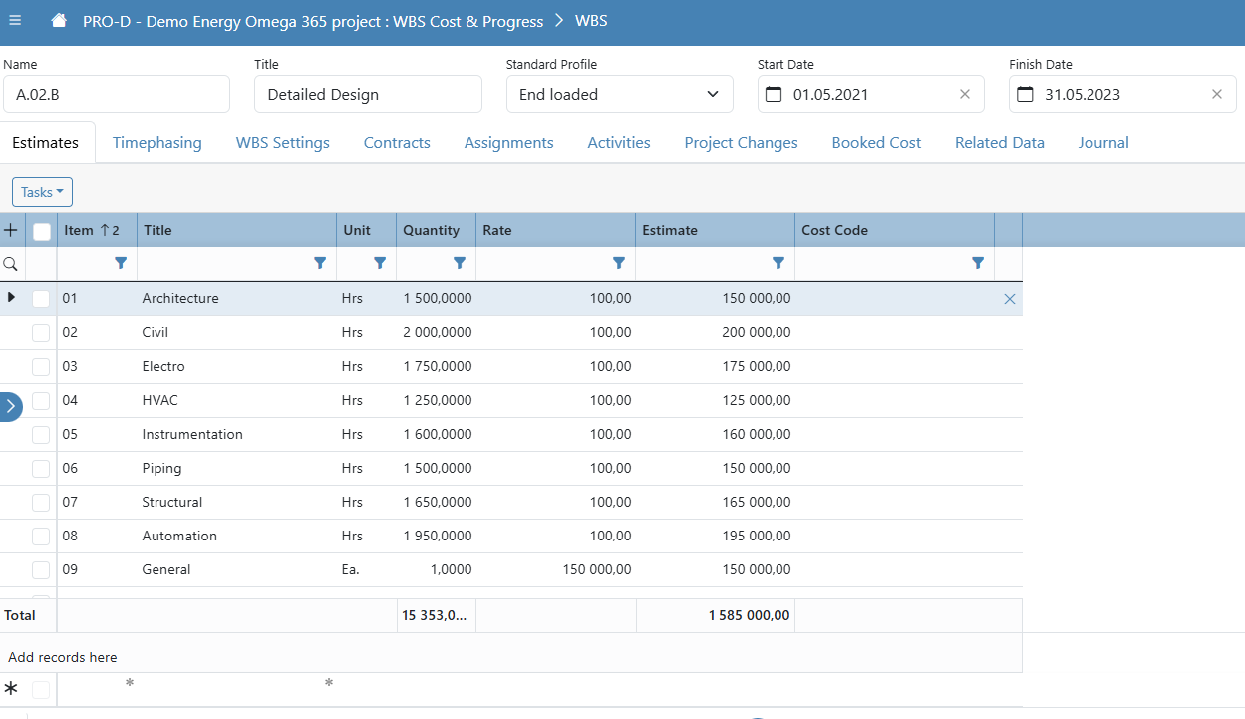This screenshot has width=1245, height=719.
Task: Open the Activities tab
Action: pyautogui.click(x=619, y=143)
